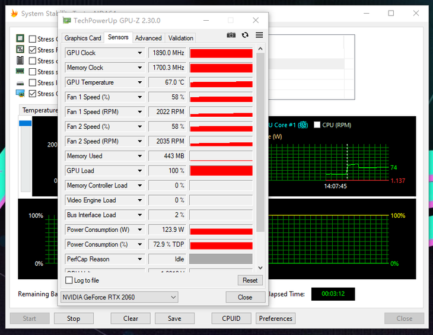Click the CPU Core #1 graph icon
The image size is (433, 335).
[303, 125]
